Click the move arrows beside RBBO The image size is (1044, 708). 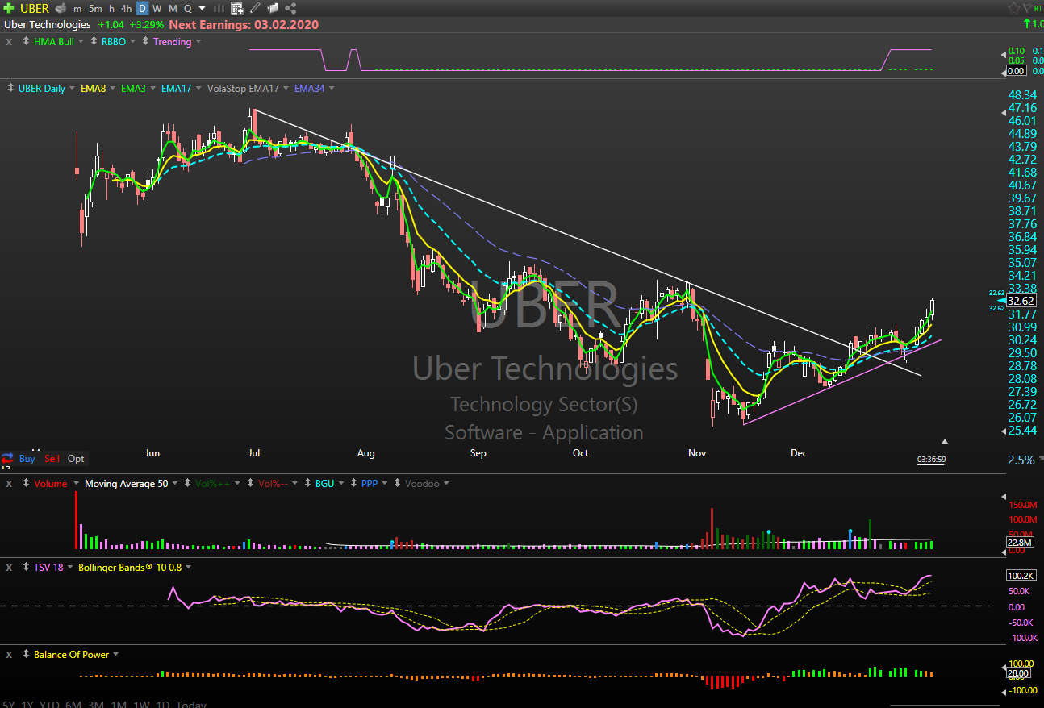click(94, 41)
